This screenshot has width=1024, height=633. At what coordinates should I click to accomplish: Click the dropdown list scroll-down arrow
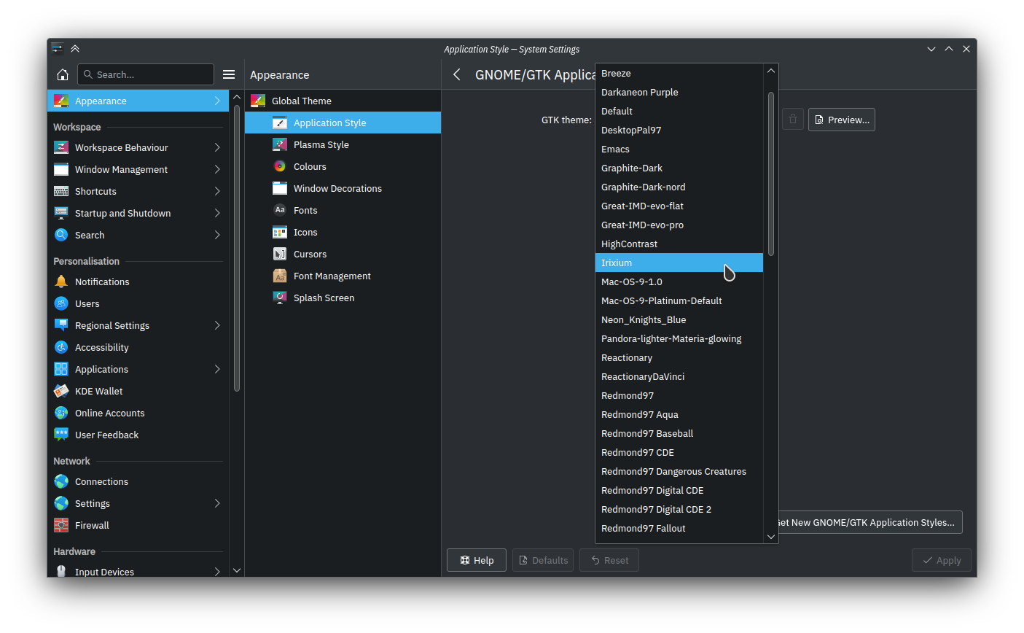pyautogui.click(x=771, y=536)
